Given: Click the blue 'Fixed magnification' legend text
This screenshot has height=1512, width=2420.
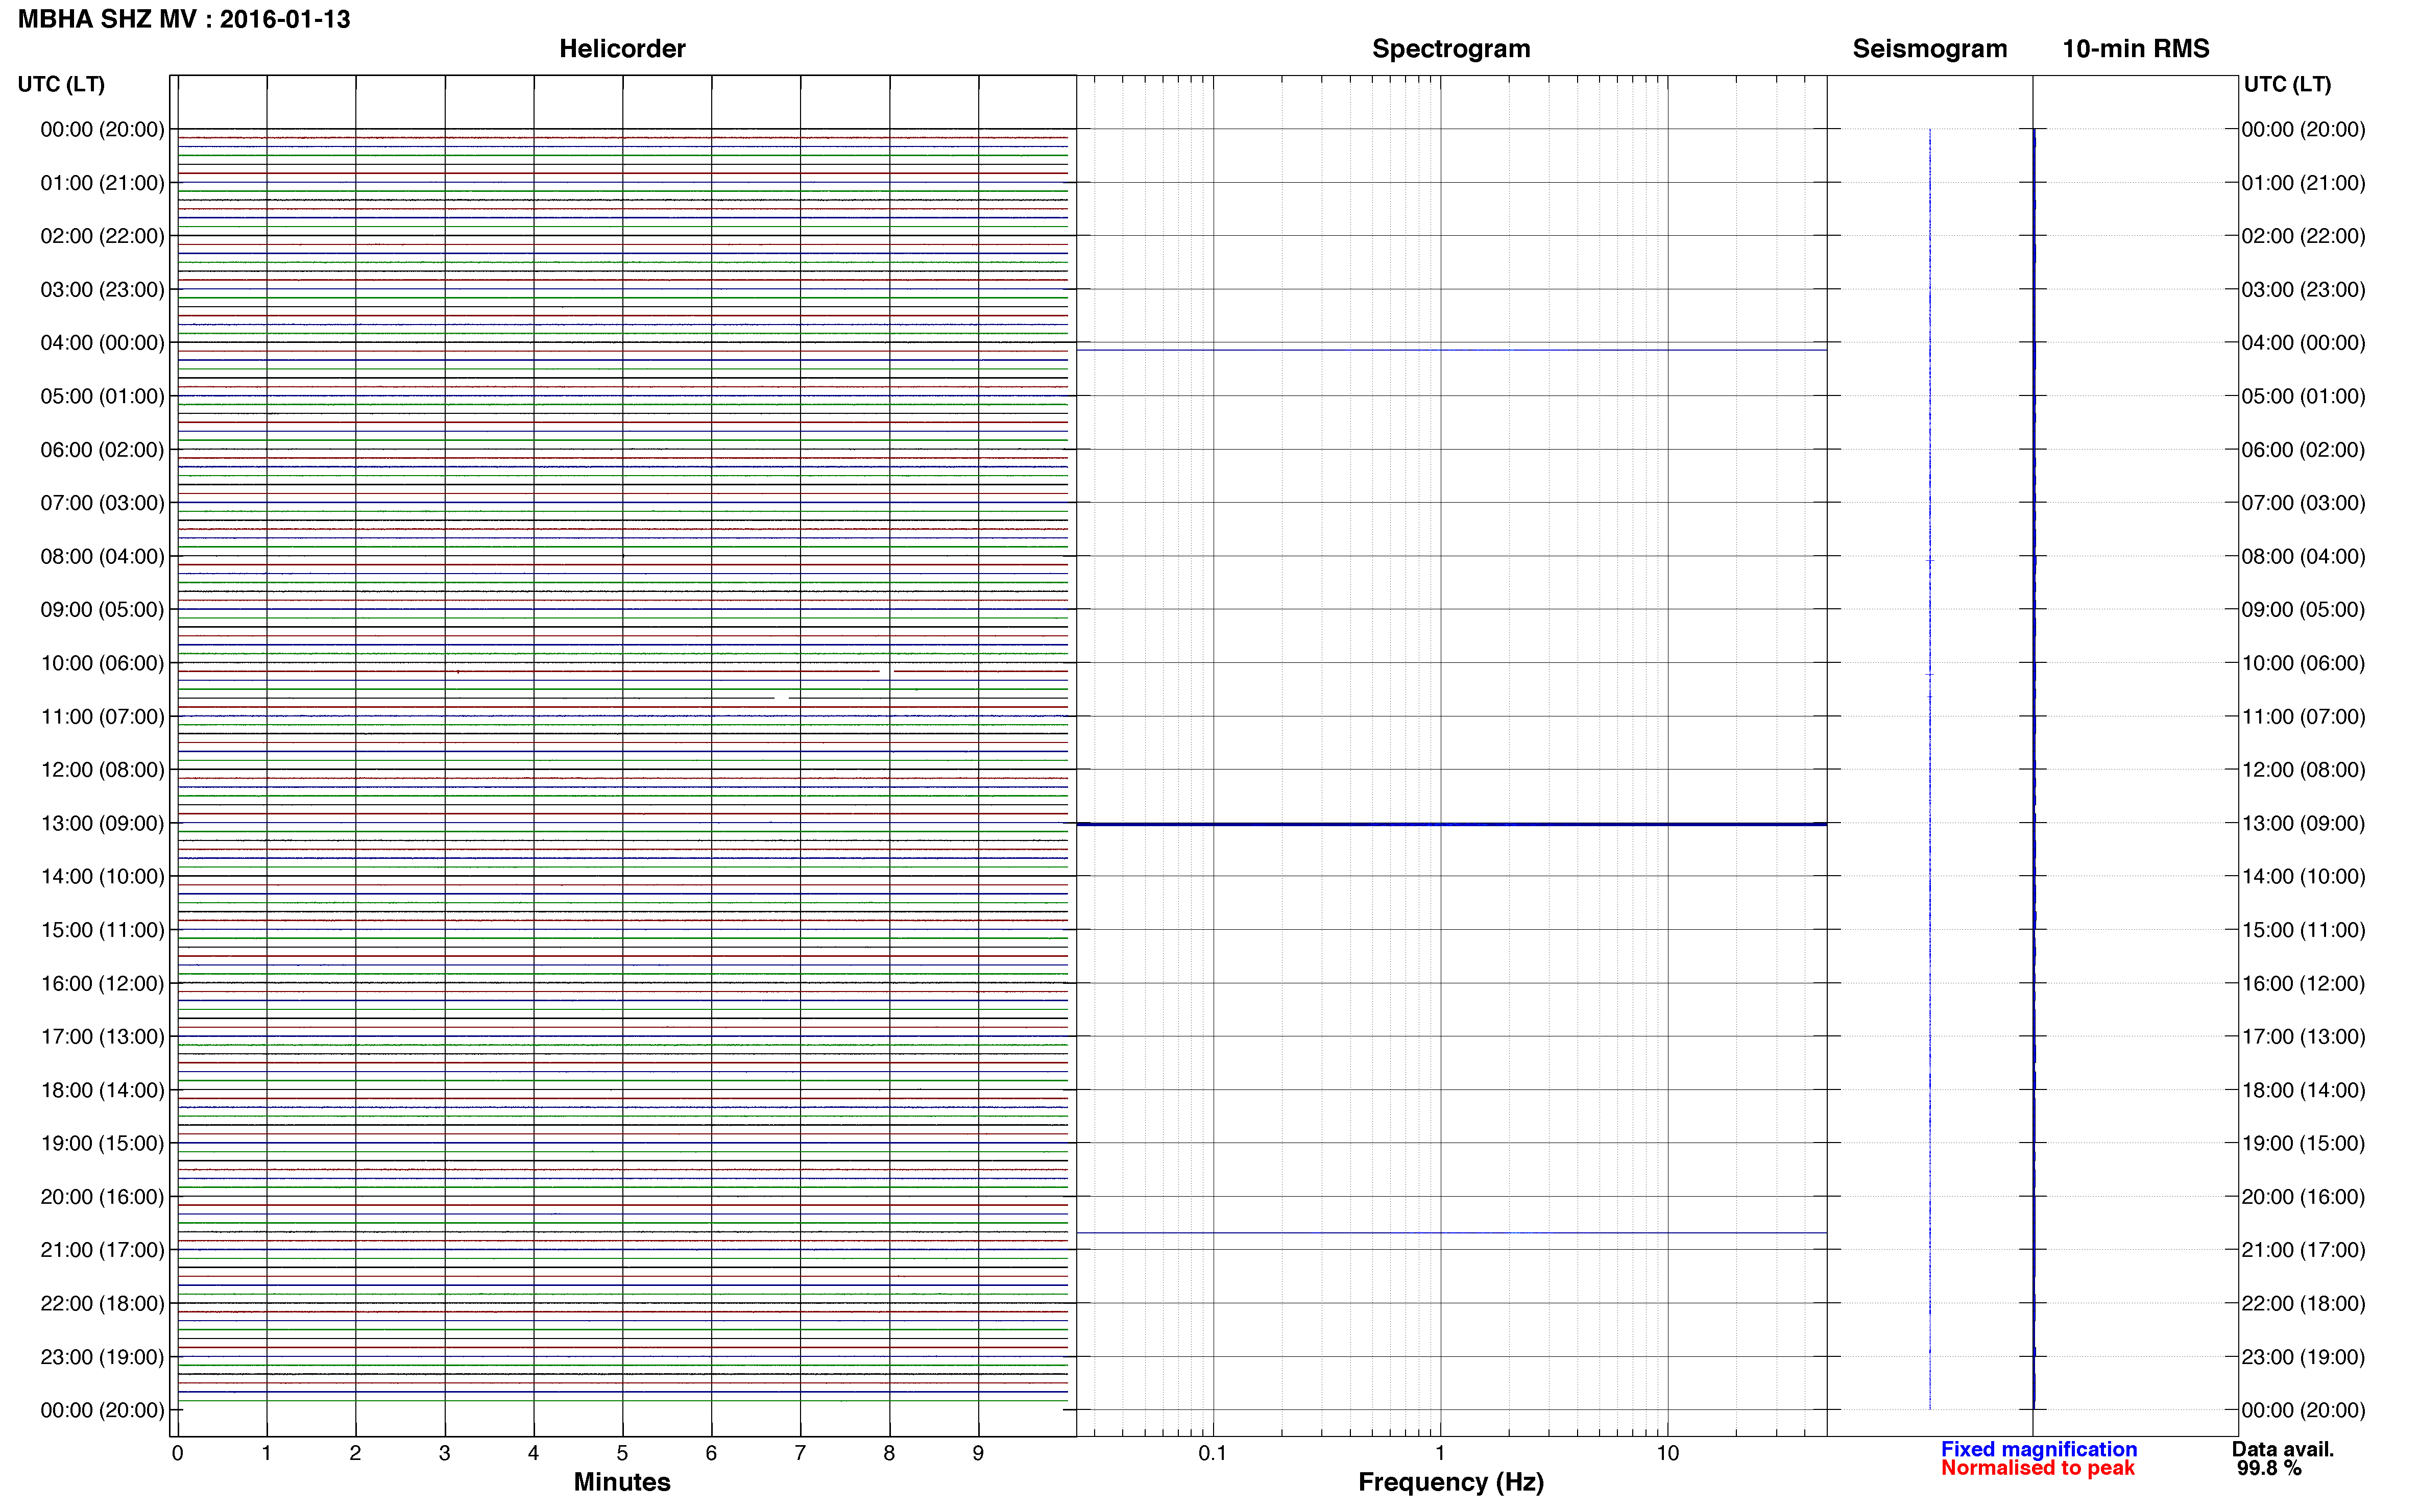Looking at the screenshot, I should pyautogui.click(x=2039, y=1449).
